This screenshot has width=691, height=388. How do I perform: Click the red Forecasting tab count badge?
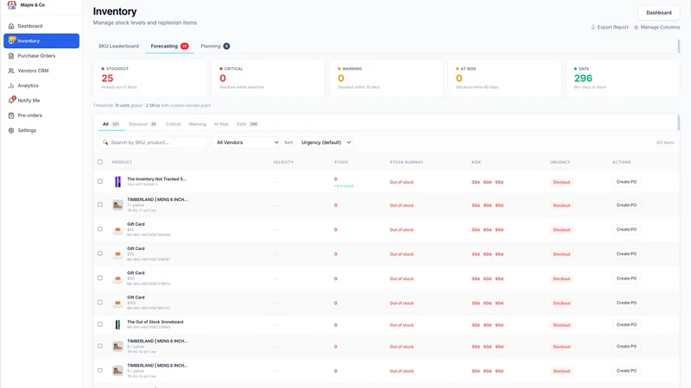pyautogui.click(x=184, y=47)
